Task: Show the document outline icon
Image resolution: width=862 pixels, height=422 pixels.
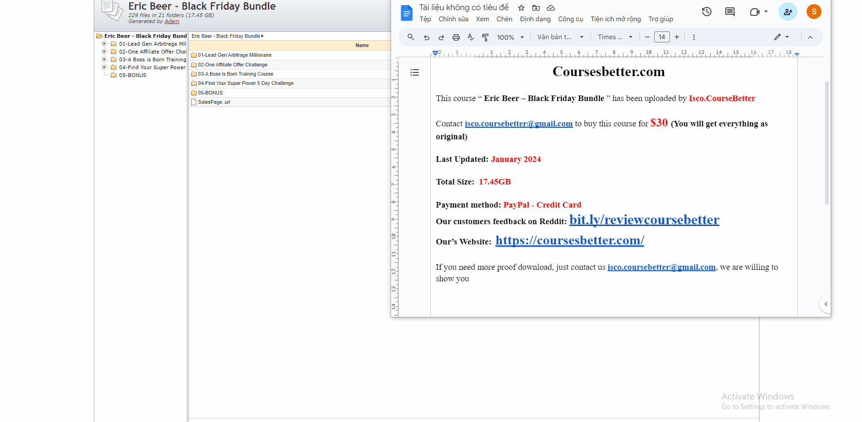Action: point(415,72)
